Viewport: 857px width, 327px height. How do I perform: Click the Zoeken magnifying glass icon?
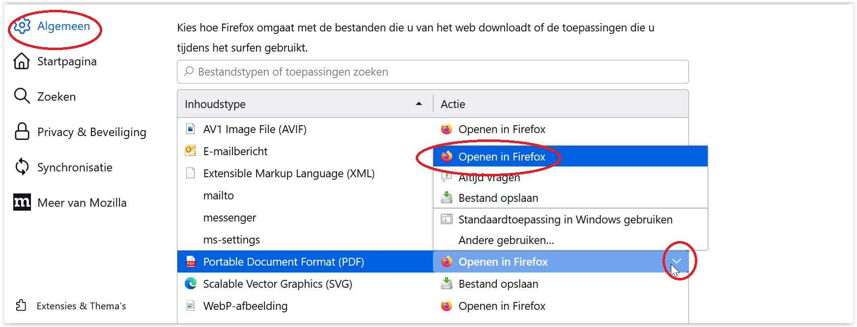pyautogui.click(x=22, y=97)
